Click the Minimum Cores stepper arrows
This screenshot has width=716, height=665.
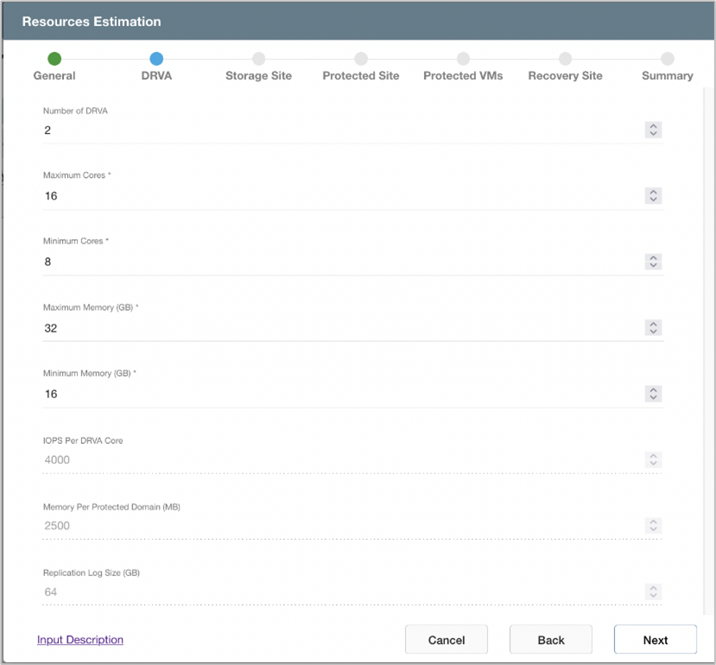(654, 262)
